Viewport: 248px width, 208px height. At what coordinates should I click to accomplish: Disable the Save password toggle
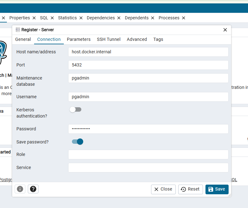pyautogui.click(x=78, y=142)
